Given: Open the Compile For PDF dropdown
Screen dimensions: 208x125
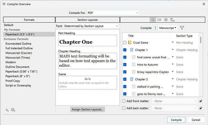Looking at the screenshot, I should click(x=113, y=13).
